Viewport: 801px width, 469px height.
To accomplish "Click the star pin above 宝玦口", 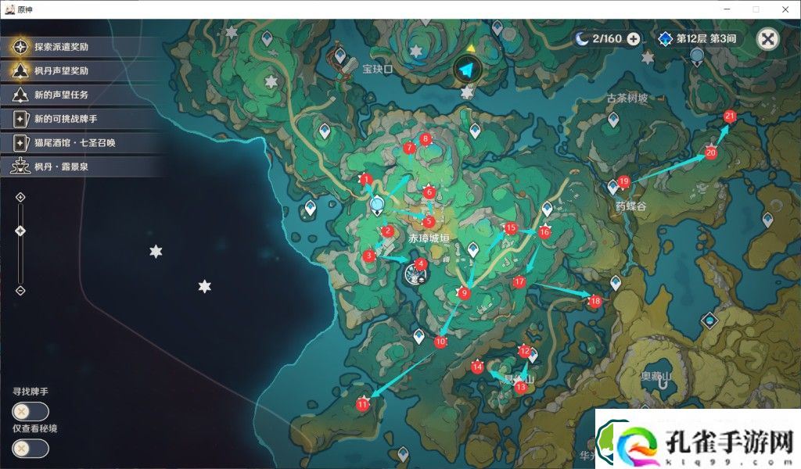I will click(x=416, y=52).
